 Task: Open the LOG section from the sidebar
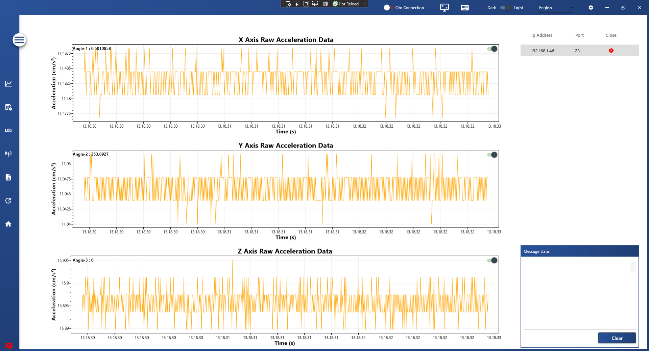[8, 130]
